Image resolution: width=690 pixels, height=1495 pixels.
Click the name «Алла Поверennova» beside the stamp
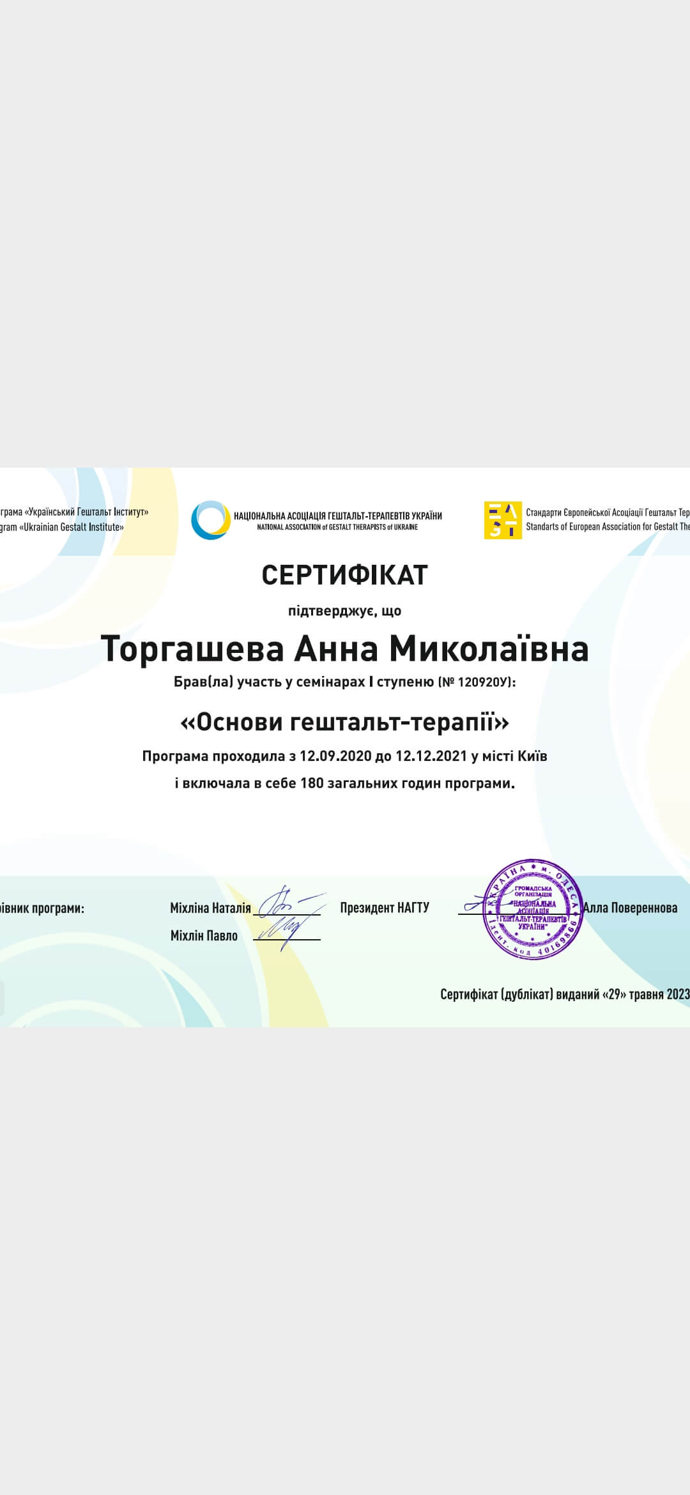click(x=630, y=908)
